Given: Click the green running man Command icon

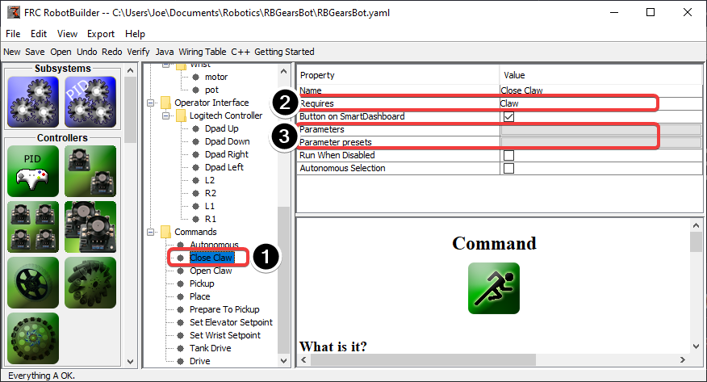Looking at the screenshot, I should (x=493, y=288).
